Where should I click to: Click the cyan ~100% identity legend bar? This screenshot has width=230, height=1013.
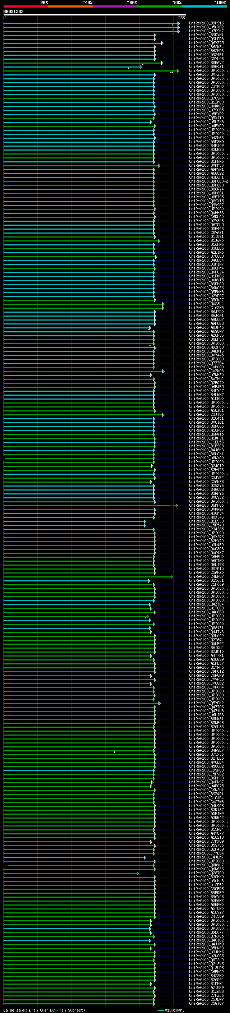pyautogui.click(x=204, y=6)
